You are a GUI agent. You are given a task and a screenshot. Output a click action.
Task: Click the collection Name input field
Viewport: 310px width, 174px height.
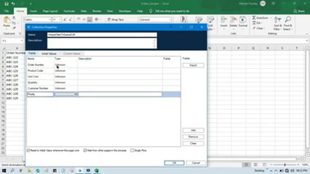(102, 35)
